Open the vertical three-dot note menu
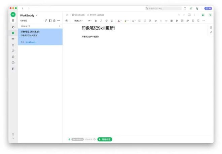The image size is (222, 154). (194, 15)
